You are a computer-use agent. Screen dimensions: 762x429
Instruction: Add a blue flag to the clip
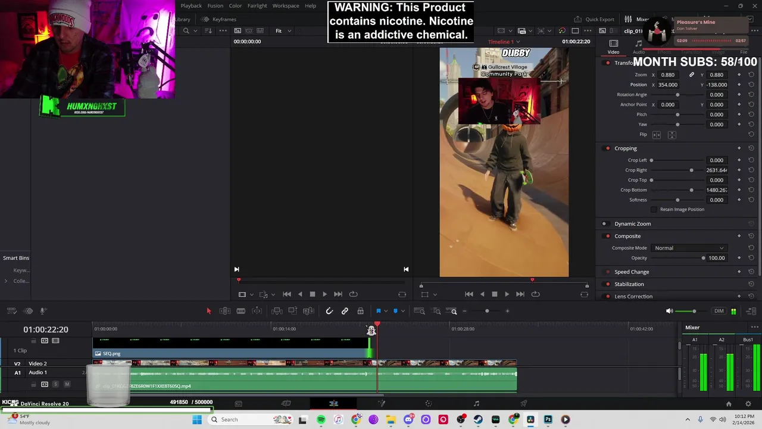coord(378,311)
